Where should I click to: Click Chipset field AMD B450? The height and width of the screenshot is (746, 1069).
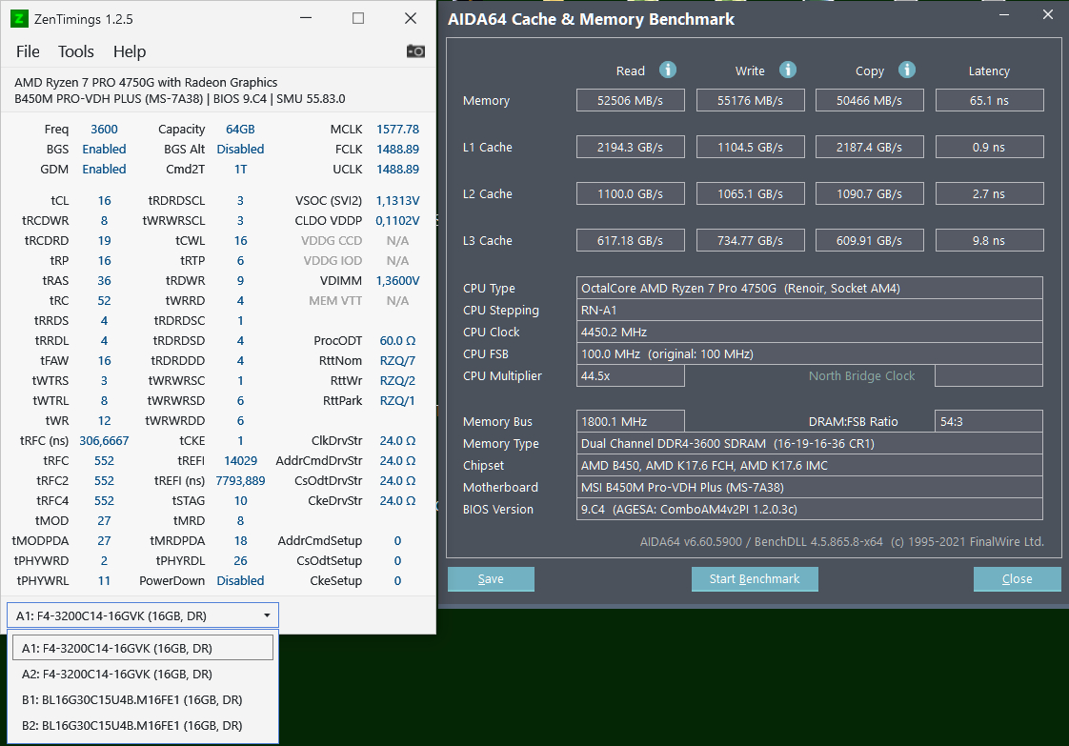(809, 465)
